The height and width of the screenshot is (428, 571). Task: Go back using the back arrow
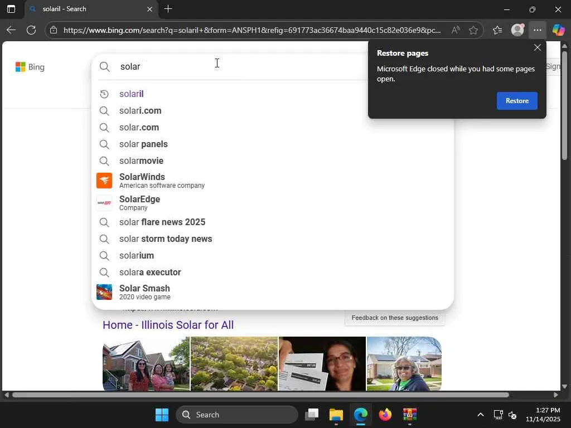pyautogui.click(x=11, y=30)
